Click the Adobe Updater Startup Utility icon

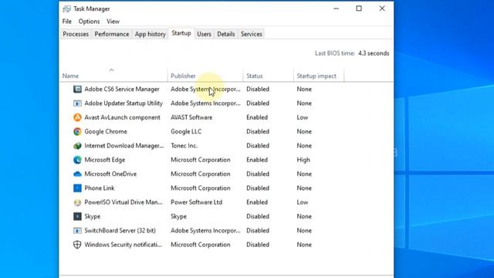pos(77,103)
